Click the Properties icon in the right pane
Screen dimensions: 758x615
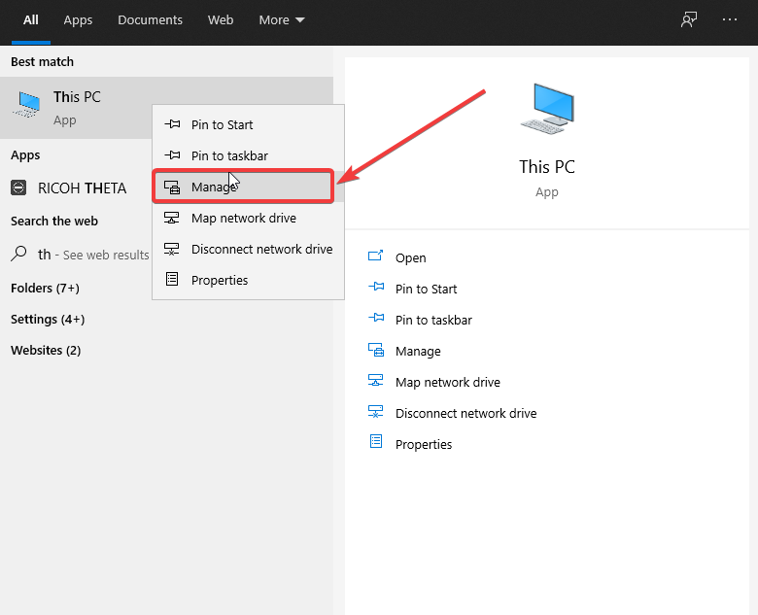pyautogui.click(x=376, y=443)
